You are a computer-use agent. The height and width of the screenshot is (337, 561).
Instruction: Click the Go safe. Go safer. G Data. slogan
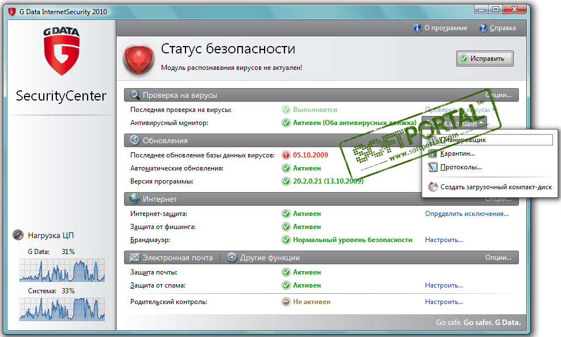point(478,322)
